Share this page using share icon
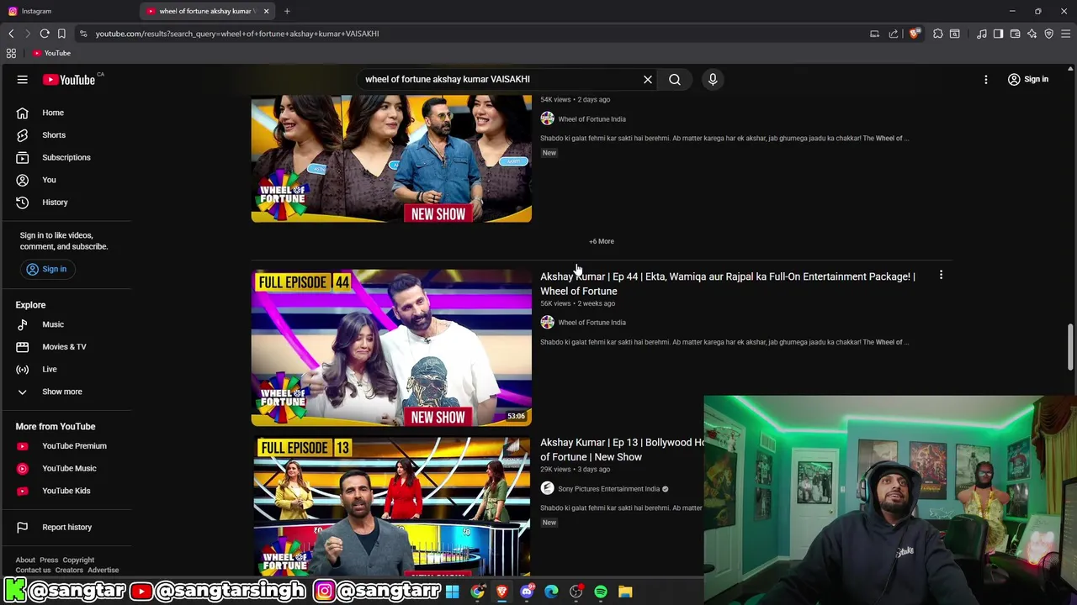1077x605 pixels. [x=894, y=34]
